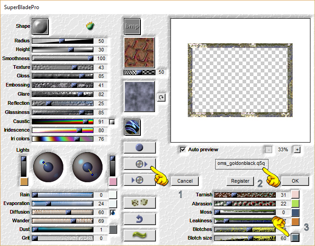
Task: Open the pink right light color swatch
Action: pos(113,182)
